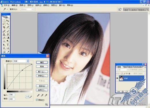Screen dimensions: 150x108
Task: Open the Channel RGB dropdown in Curves
Action: [x=28, y=61]
